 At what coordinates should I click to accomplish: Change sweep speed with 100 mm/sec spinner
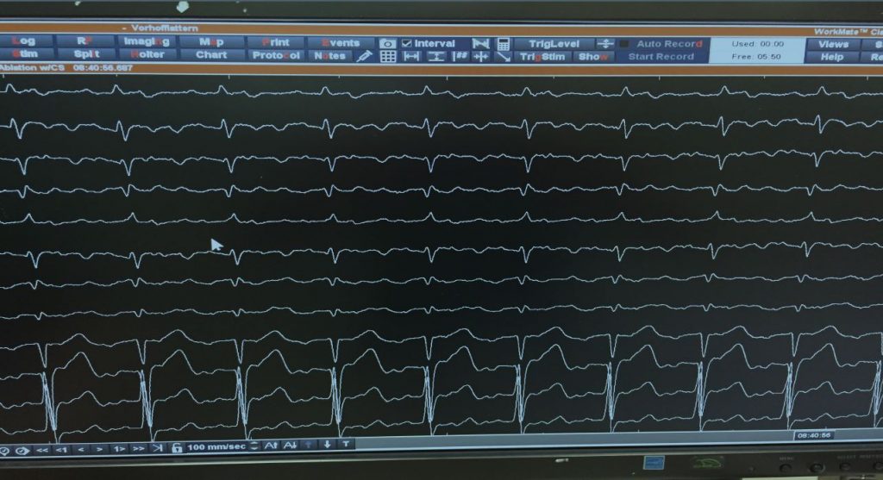pyautogui.click(x=252, y=446)
